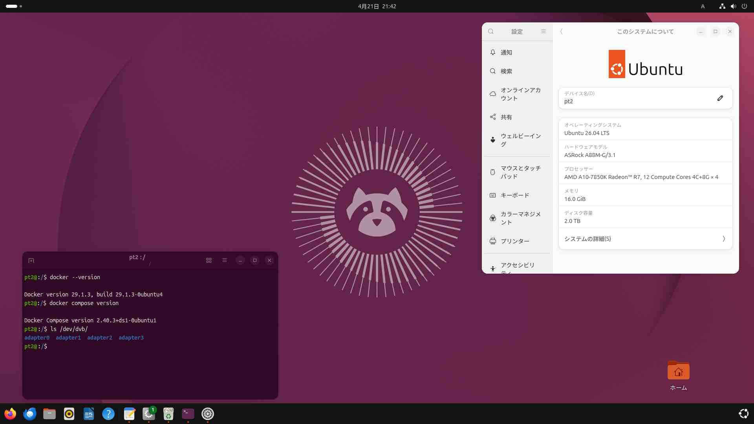Click the settings search magnifier icon
This screenshot has height=424, width=754.
tap(491, 31)
